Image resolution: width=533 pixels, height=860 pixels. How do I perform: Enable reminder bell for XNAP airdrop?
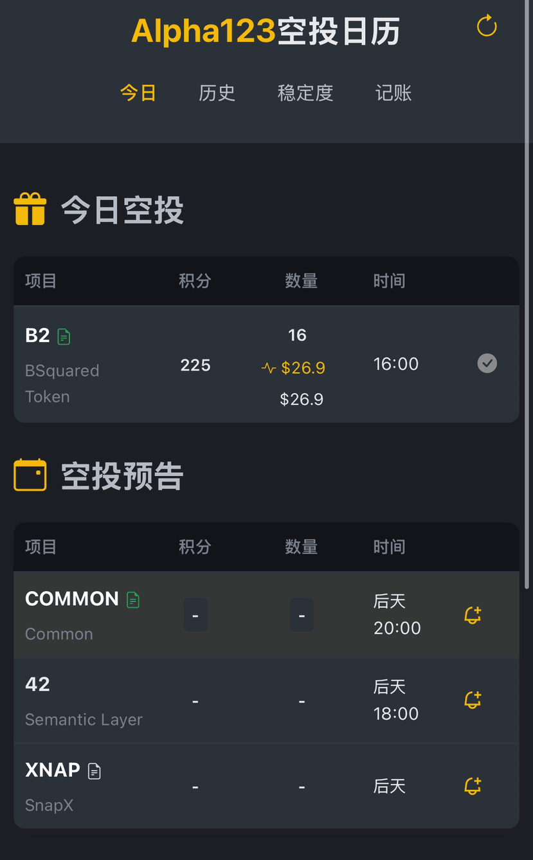pyautogui.click(x=473, y=786)
